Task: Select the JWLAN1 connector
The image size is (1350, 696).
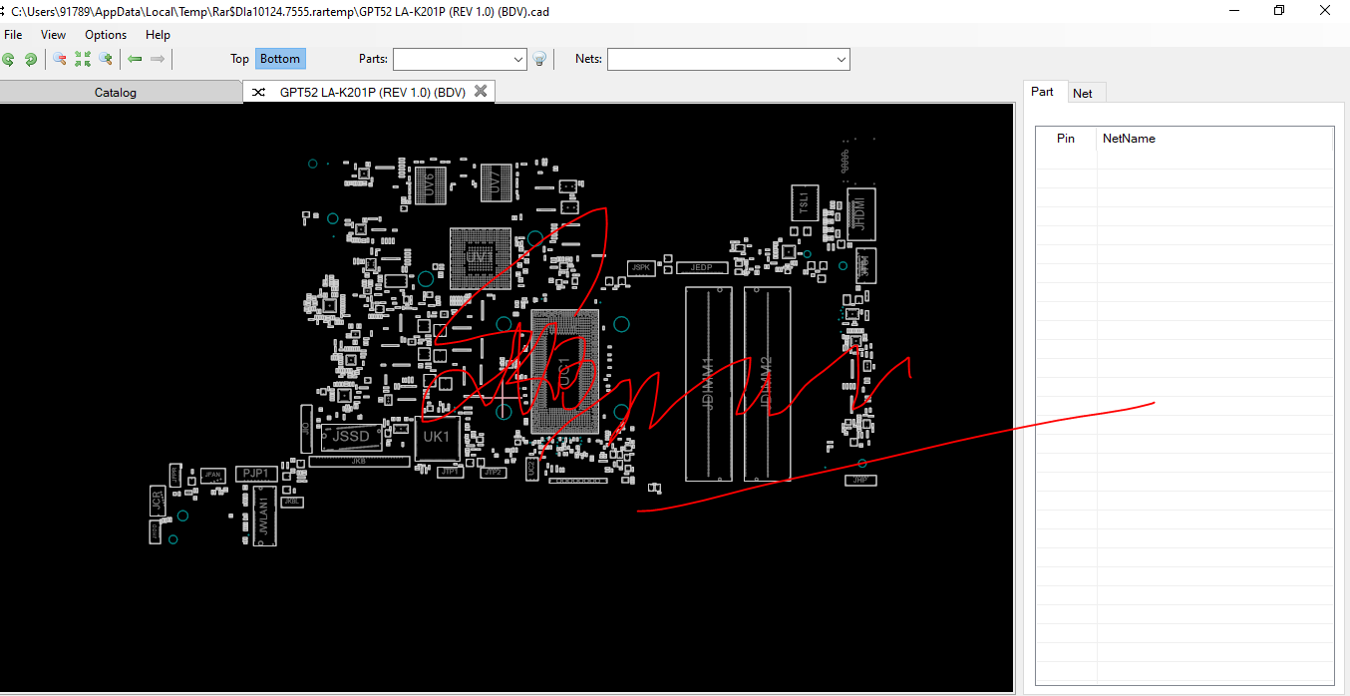Action: pos(264,517)
